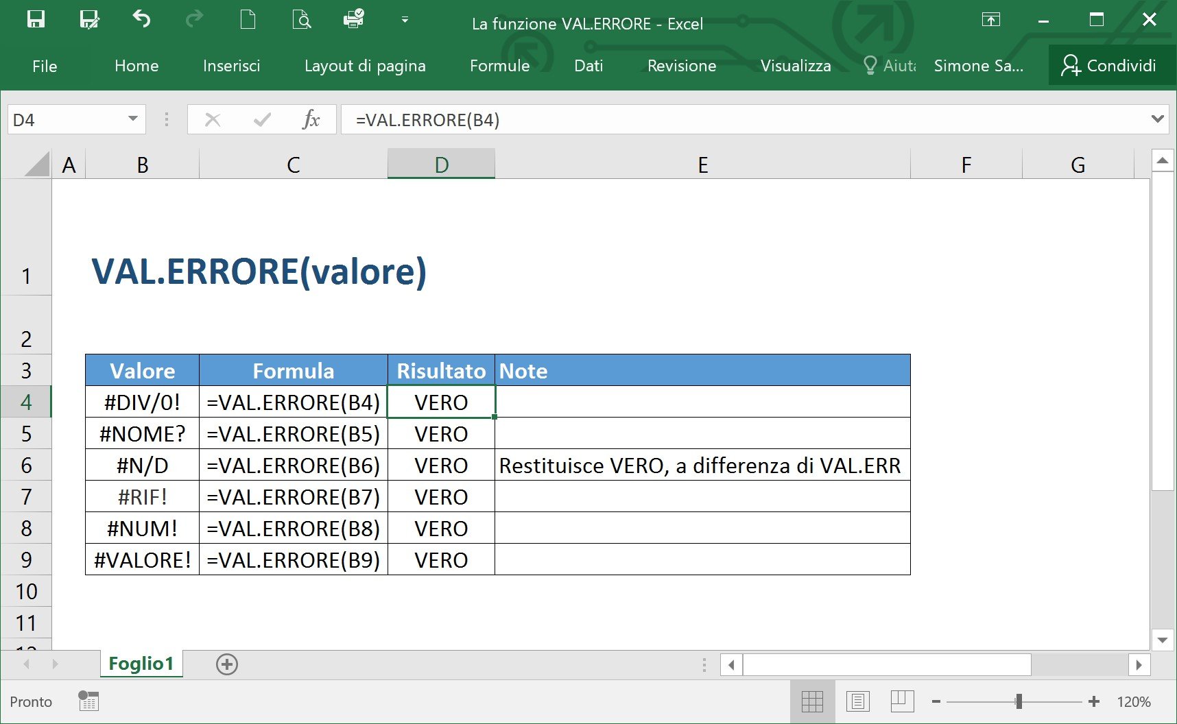
Task: Expand the Name Box dropdown arrow
Action: (133, 119)
